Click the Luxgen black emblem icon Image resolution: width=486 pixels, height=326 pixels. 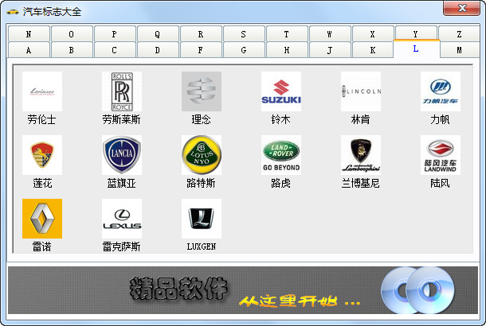tap(202, 219)
